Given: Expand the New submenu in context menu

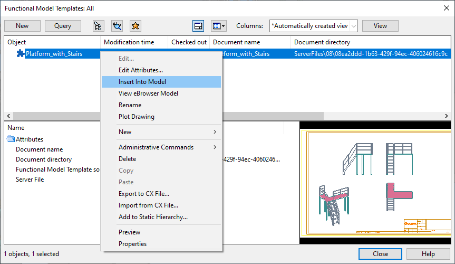Looking at the screenshot, I should point(167,132).
